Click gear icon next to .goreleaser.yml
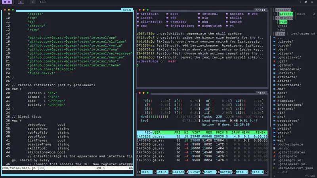This screenshot has height=178, width=317. (274, 164)
